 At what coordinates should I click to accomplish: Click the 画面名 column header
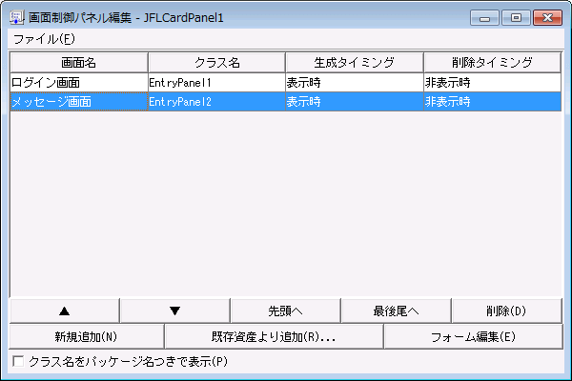tap(79, 62)
